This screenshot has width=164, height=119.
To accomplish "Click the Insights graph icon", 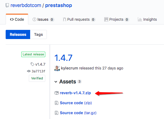I will pos(140,19).
